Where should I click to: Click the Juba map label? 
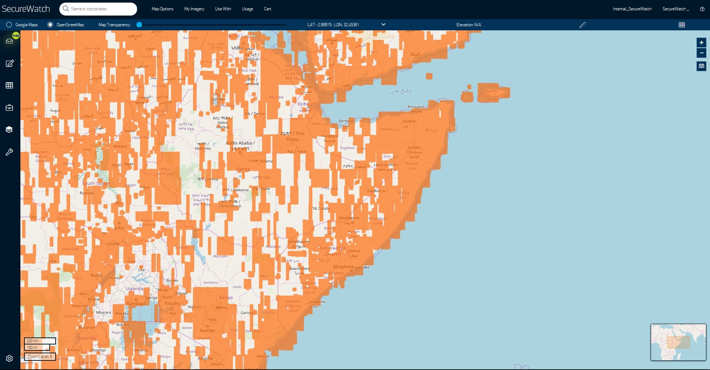(x=119, y=228)
